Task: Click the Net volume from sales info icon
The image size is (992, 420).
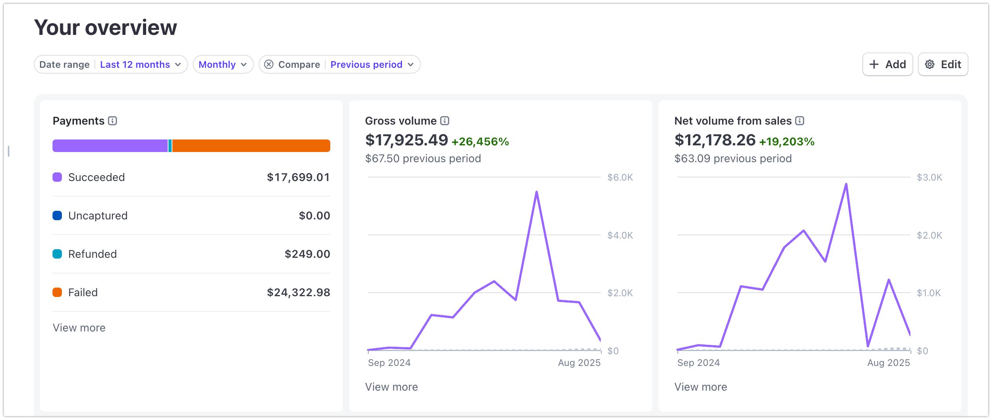Action: tap(800, 121)
